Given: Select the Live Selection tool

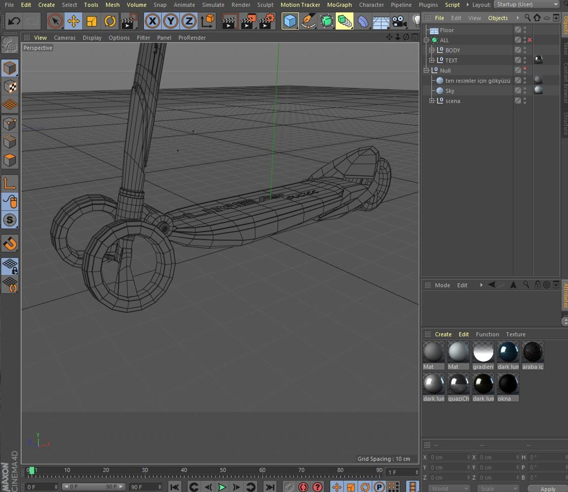Looking at the screenshot, I should click(55, 21).
